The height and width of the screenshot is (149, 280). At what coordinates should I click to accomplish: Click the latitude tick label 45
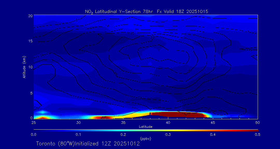(213, 122)
